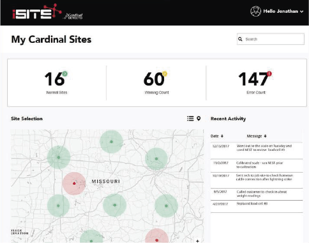Click the MISSOURI map label
Screen dimensions: 309x243
(x=106, y=182)
